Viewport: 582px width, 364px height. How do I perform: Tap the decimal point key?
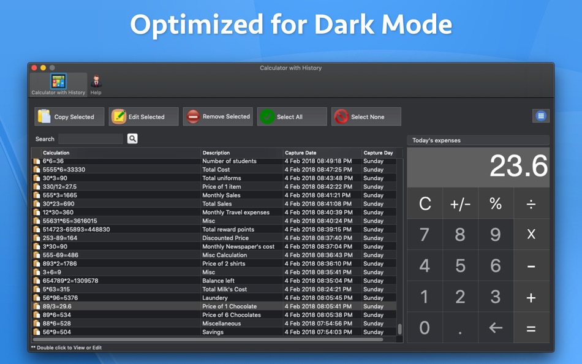click(x=460, y=328)
